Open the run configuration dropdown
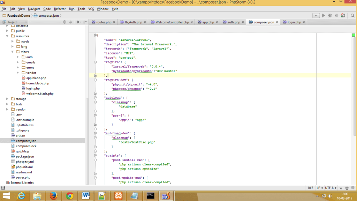This screenshot has height=201, width=357. click(316, 15)
